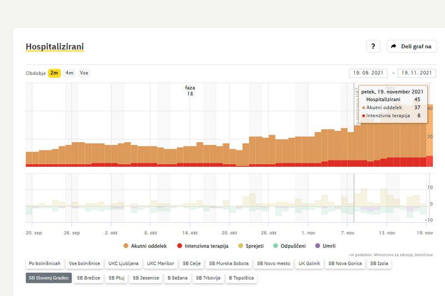Click the share arrow in Deli graf na
The width and height of the screenshot is (445, 296).
(393, 47)
